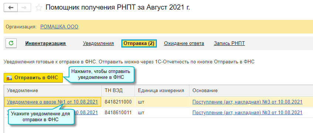Sort by the Уведомление column header

[x=53, y=91]
